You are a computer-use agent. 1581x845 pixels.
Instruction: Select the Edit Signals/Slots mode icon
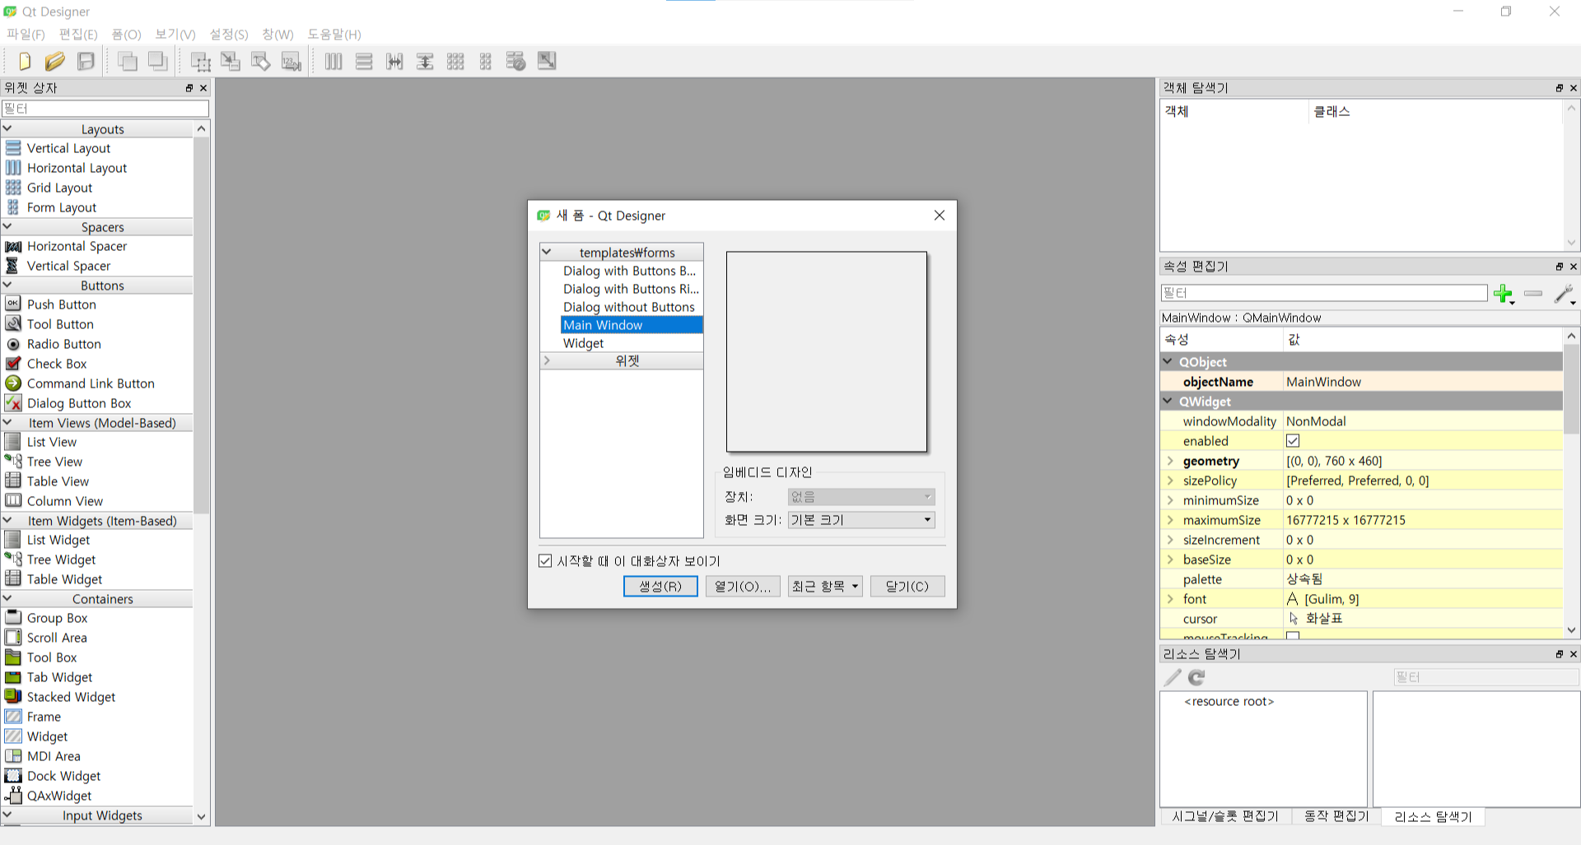click(231, 61)
